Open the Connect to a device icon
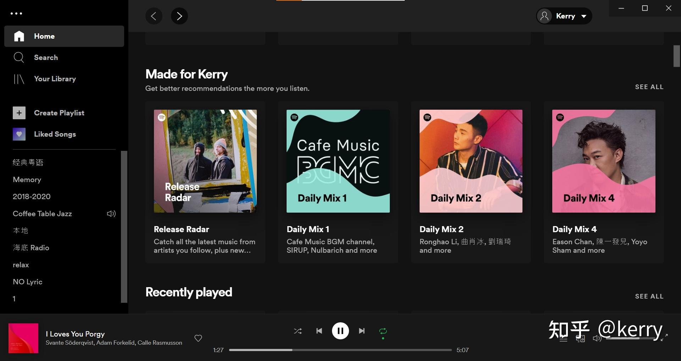Screen dimensions: 681x361 point(580,338)
